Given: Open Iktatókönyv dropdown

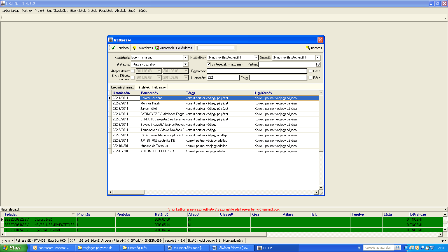Looking at the screenshot, I should [x=256, y=57].
